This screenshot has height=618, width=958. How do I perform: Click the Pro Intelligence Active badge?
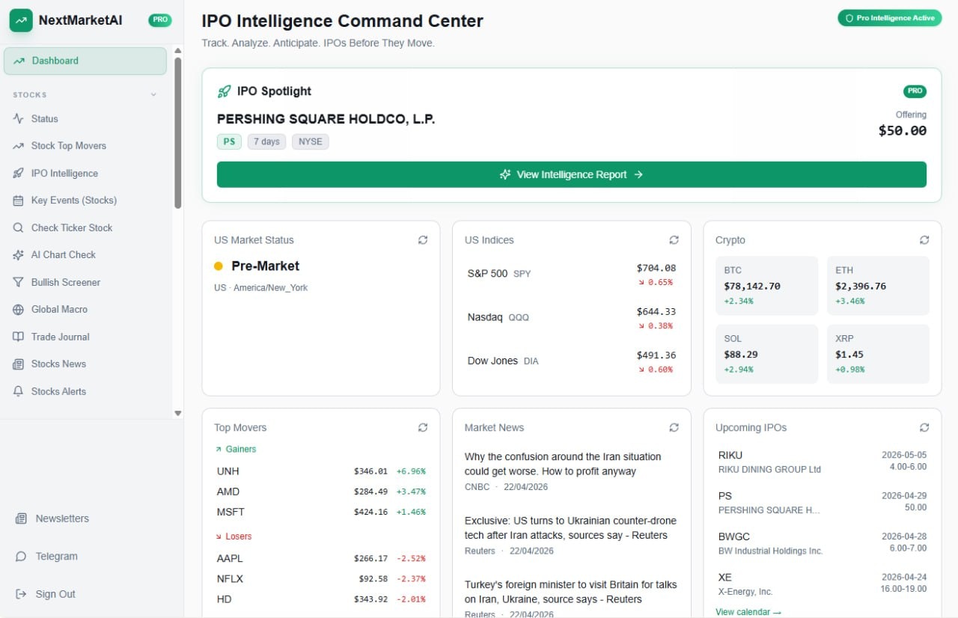tap(890, 18)
